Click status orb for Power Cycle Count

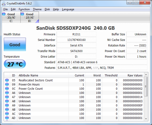tap(7, 88)
